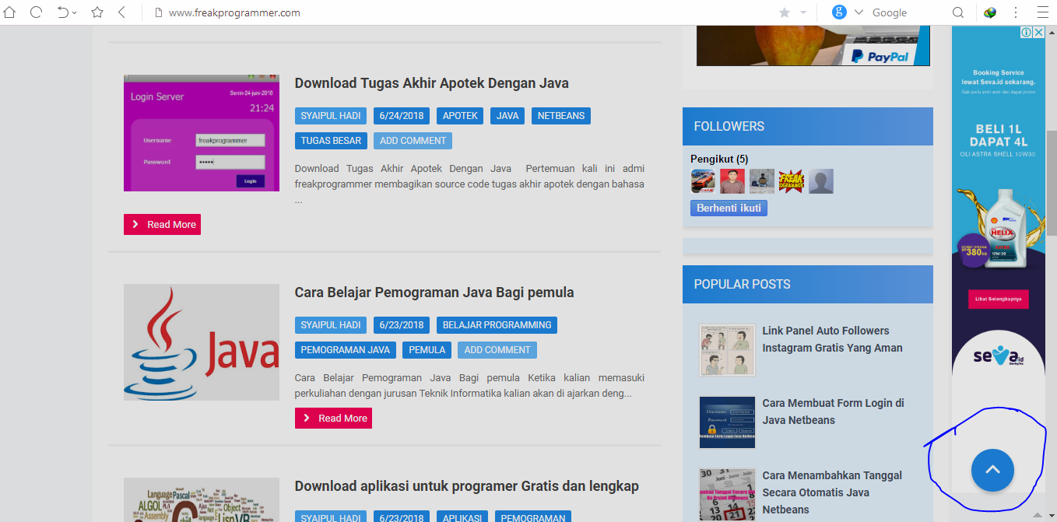The height and width of the screenshot is (522, 1057).
Task: Open the car game follower avatar
Action: coord(703,181)
